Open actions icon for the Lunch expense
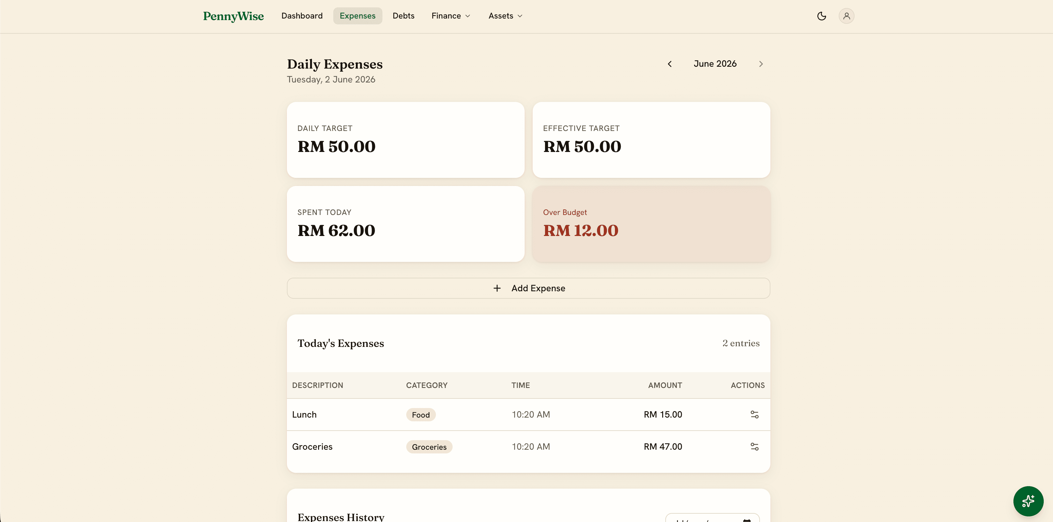The height and width of the screenshot is (522, 1053). (754, 414)
